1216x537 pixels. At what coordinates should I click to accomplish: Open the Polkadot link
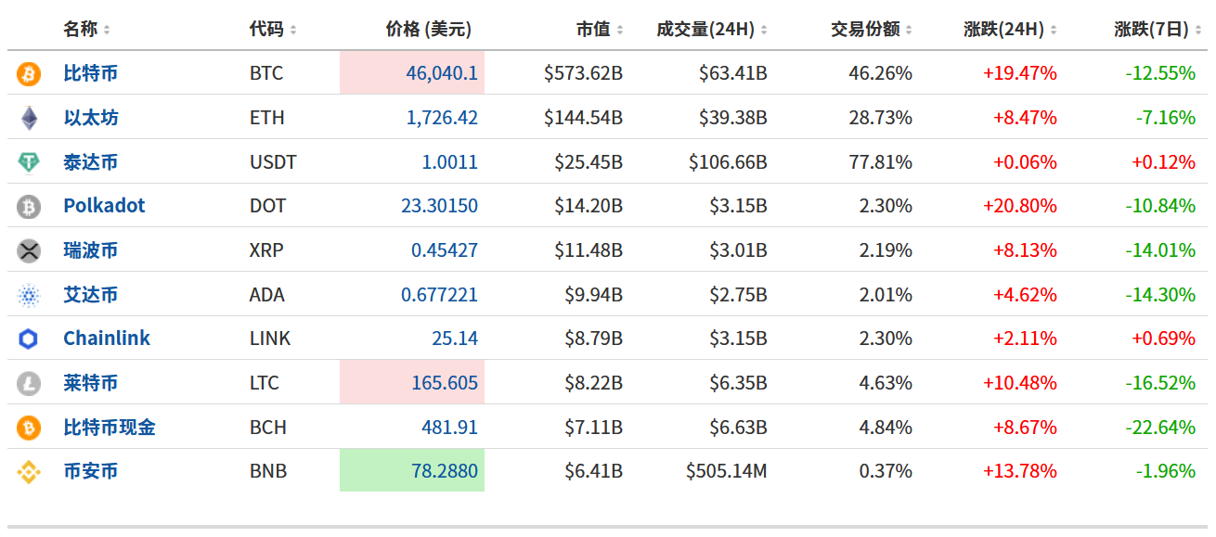(104, 206)
